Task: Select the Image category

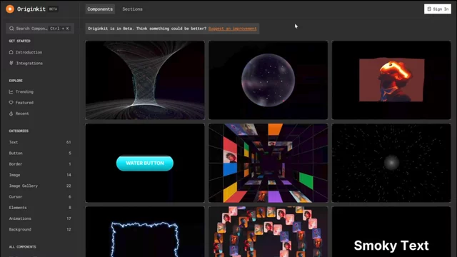Action: point(40,175)
